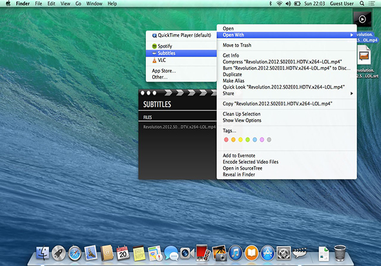Open Mail stamp icon in dock
Image resolution: width=381 pixels, height=266 pixels.
[x=90, y=253]
